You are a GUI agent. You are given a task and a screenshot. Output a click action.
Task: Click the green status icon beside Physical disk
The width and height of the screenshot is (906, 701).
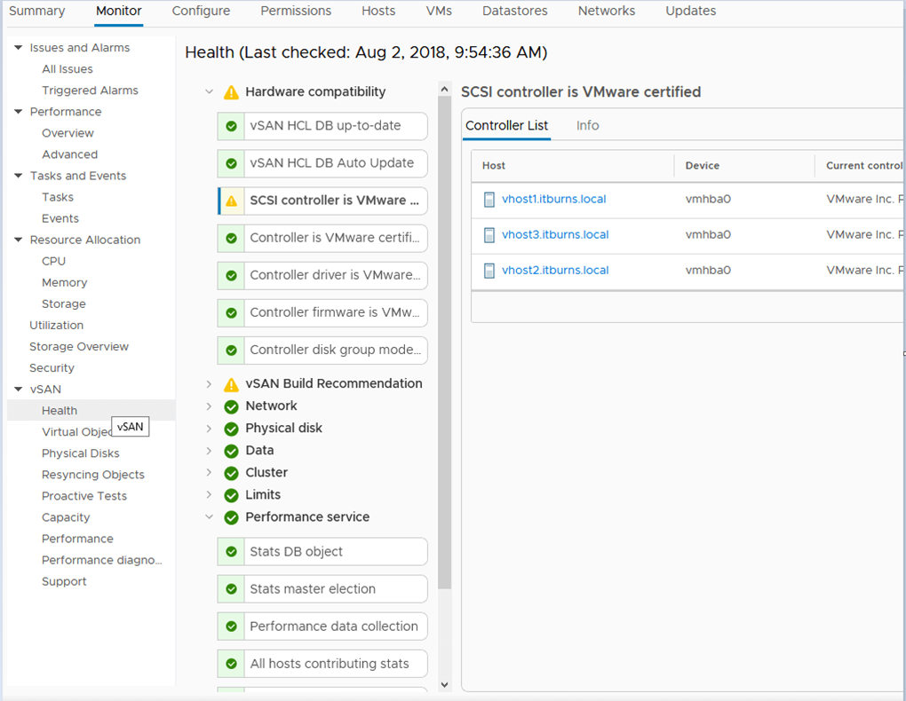pyautogui.click(x=231, y=428)
